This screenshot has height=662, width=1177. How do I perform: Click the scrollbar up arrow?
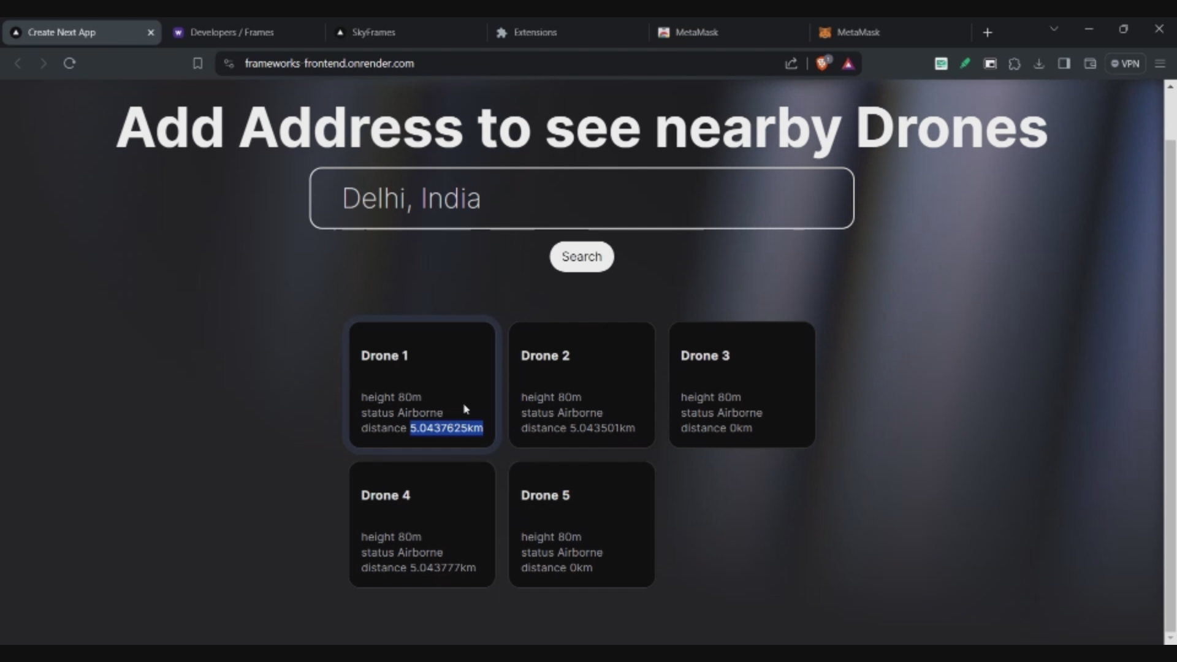pos(1170,86)
